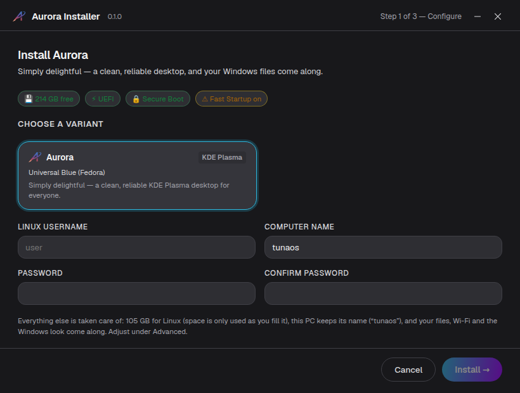This screenshot has width=520, height=393.
Task: Click the CONFIRM PASSWORD label
Action: pos(306,273)
